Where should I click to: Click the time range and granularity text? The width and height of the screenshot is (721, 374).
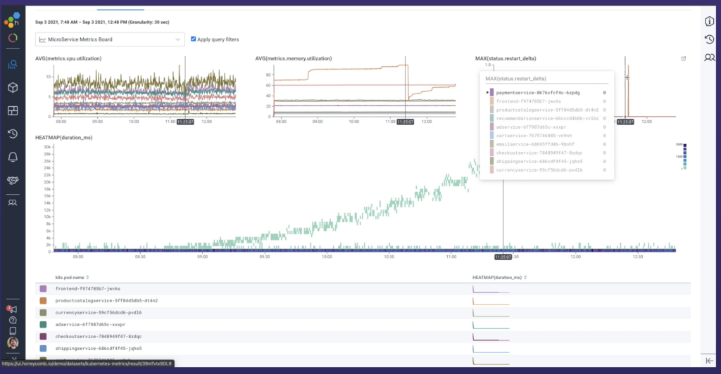(102, 22)
